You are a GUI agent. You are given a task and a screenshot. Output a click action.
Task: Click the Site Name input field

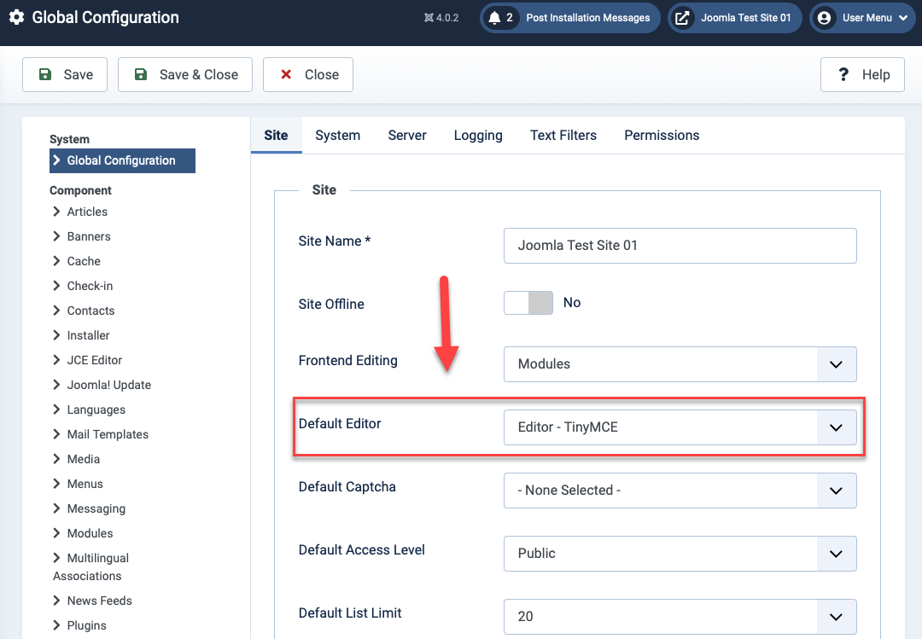pyautogui.click(x=680, y=246)
